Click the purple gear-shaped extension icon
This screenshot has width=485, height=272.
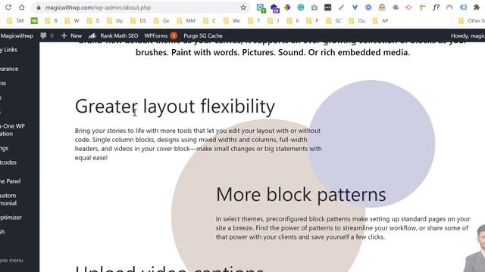coord(368,8)
